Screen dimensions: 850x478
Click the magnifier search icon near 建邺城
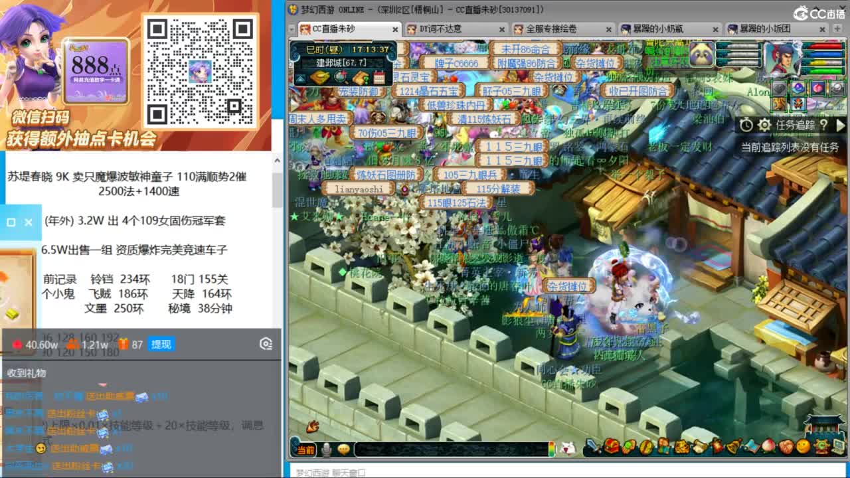coord(340,78)
